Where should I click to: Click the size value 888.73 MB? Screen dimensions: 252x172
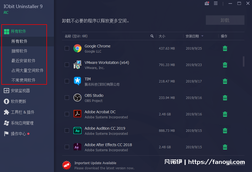(167, 131)
